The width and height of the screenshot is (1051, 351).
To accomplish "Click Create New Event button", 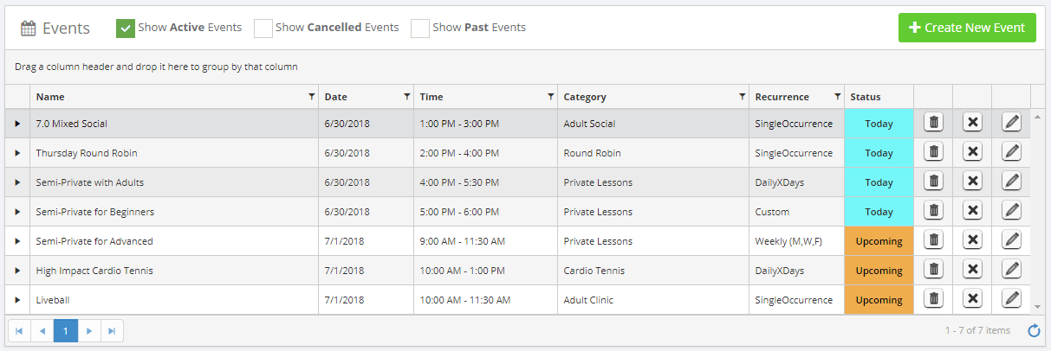I will 967,28.
